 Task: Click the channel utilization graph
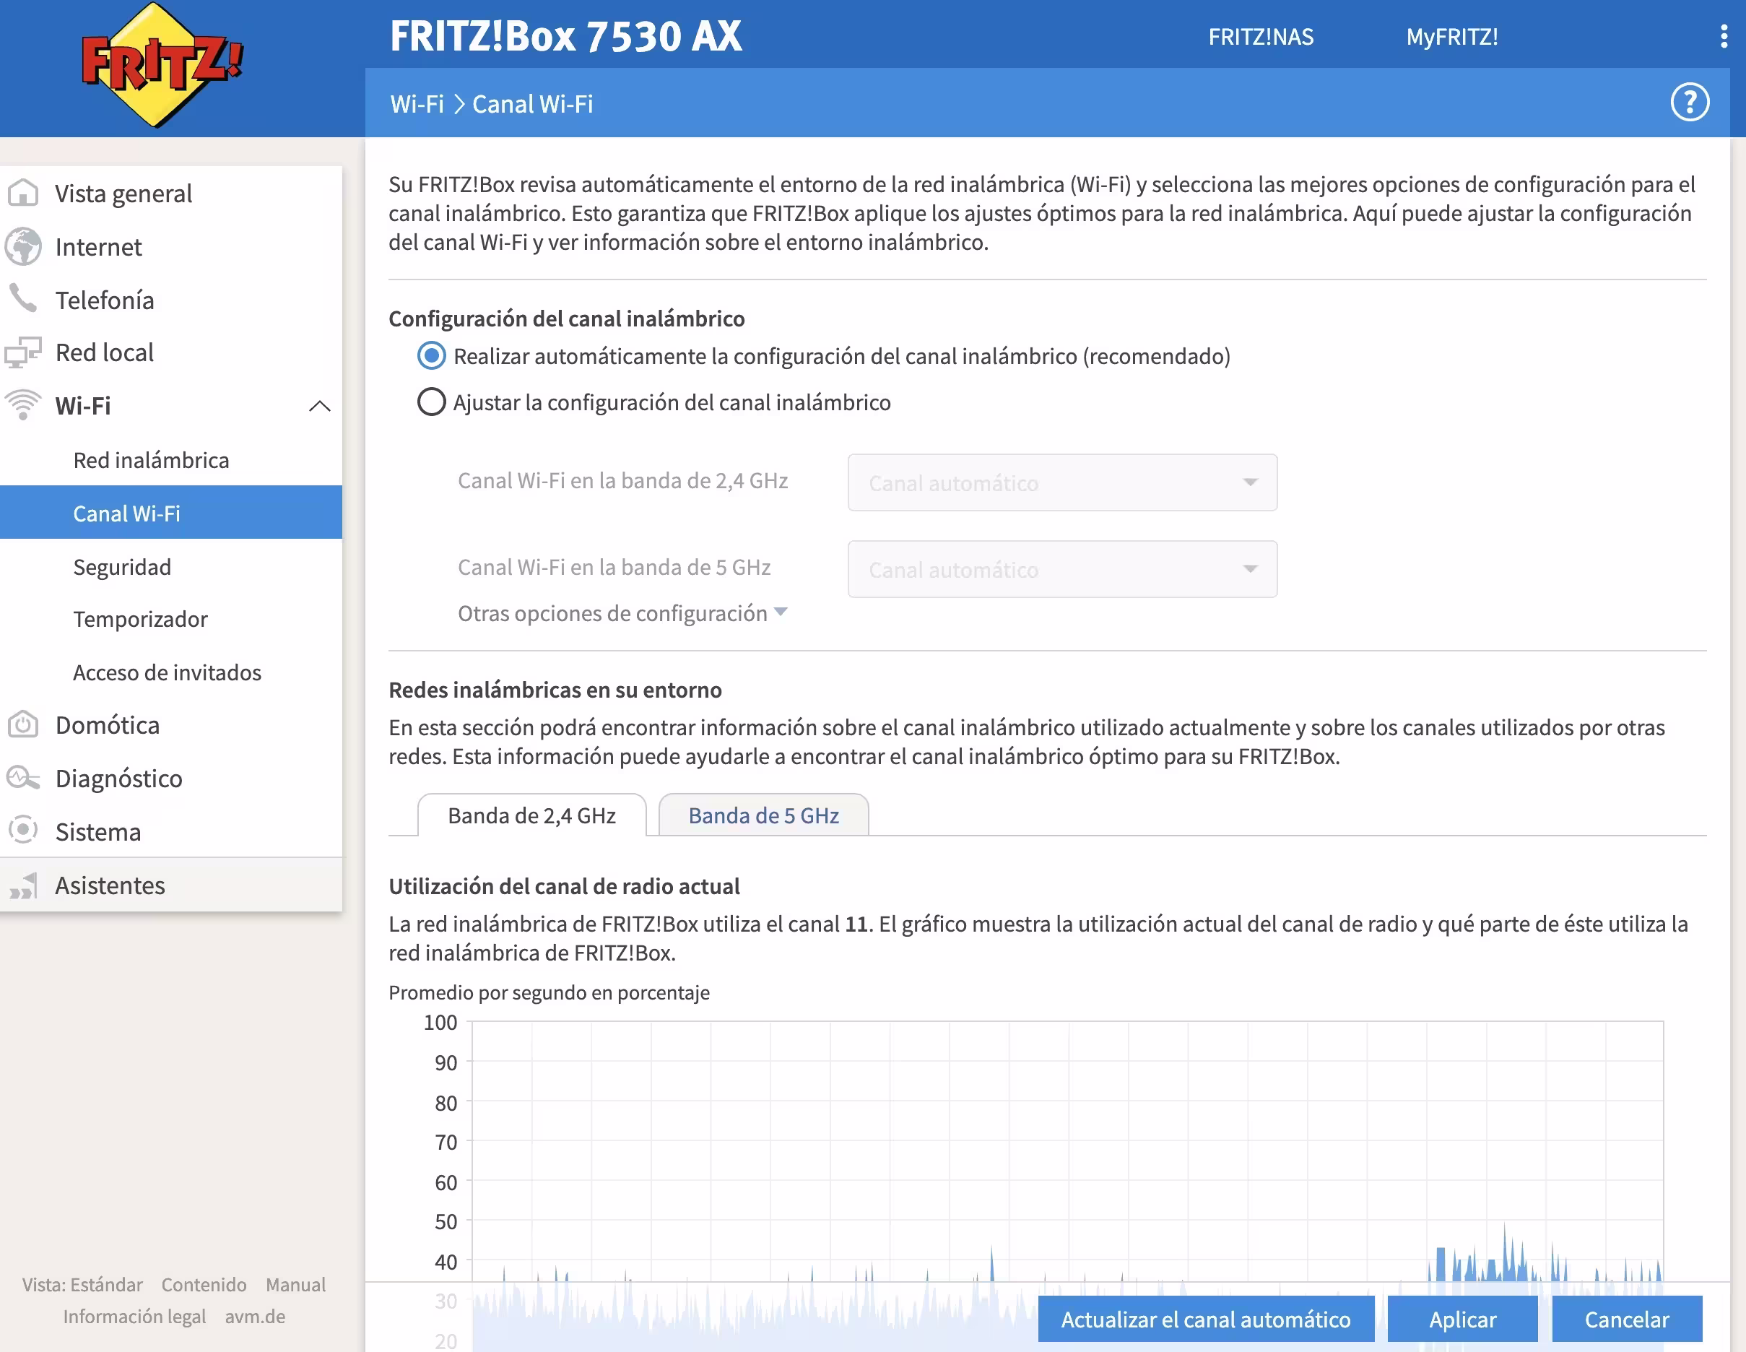pyautogui.click(x=1067, y=1151)
